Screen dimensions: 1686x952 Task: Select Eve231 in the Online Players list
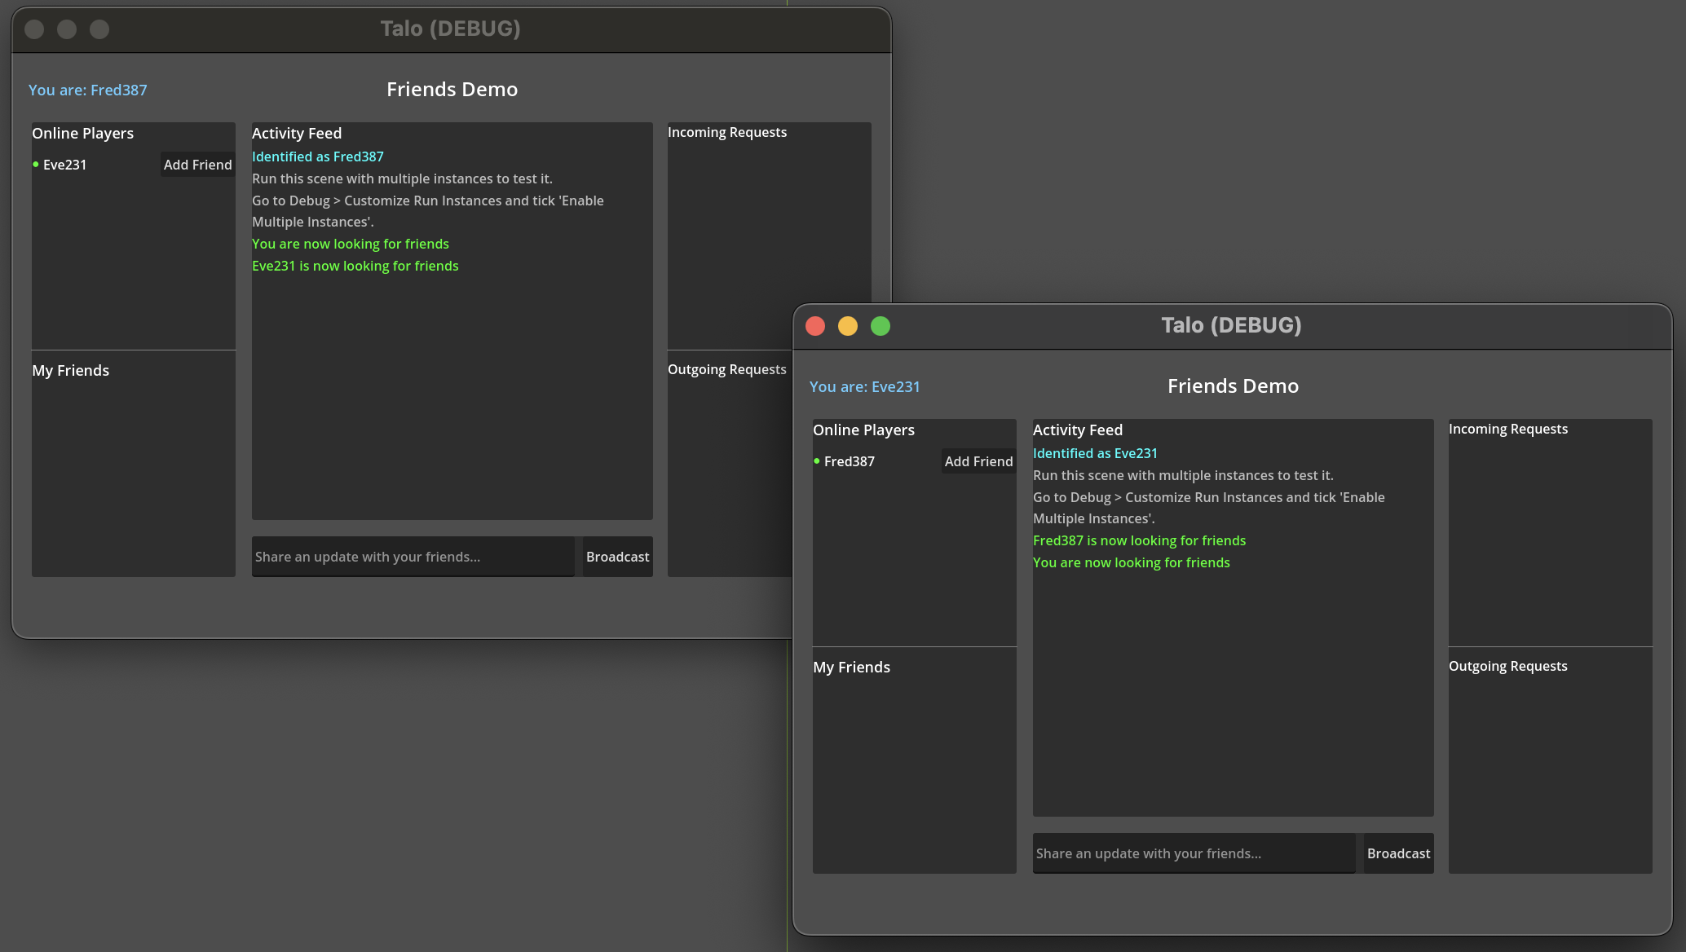point(64,165)
